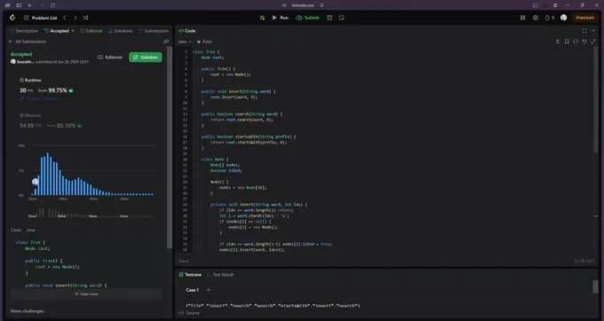
Task: Click the Premium button
Action: [x=584, y=18]
